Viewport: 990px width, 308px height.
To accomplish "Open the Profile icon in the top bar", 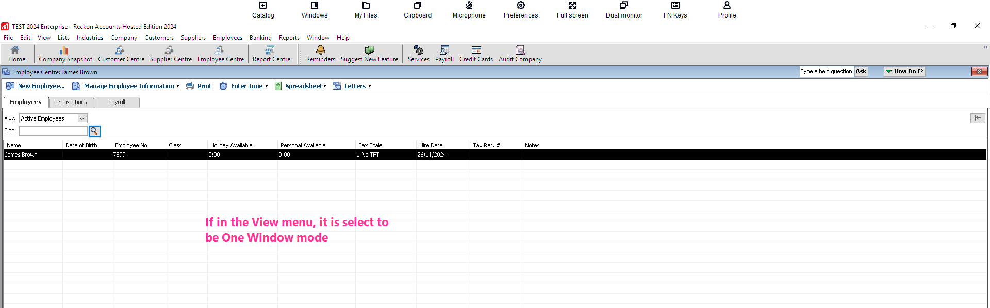I will click(727, 10).
